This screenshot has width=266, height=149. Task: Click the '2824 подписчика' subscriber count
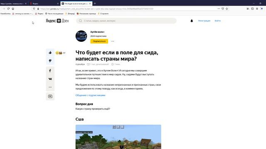(99, 36)
